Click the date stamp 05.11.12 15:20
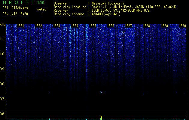The image size is (189, 120). click(x=15, y=14)
